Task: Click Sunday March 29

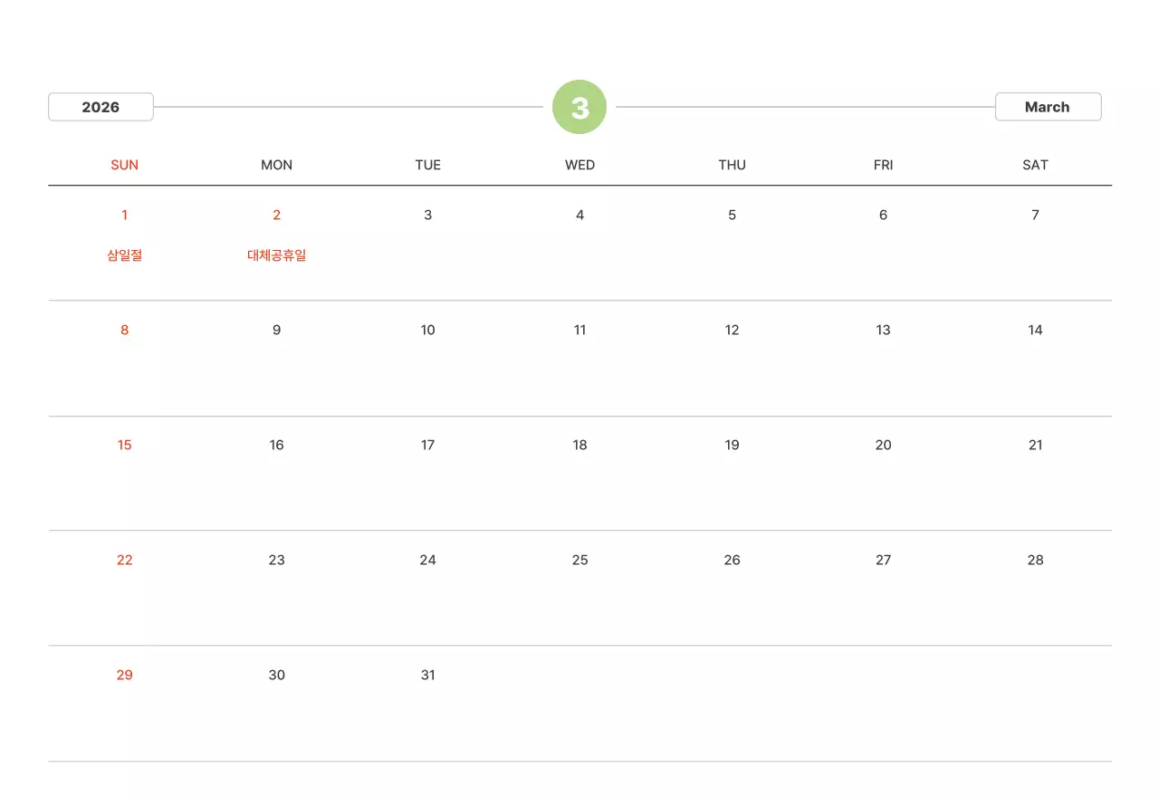Action: 125,675
